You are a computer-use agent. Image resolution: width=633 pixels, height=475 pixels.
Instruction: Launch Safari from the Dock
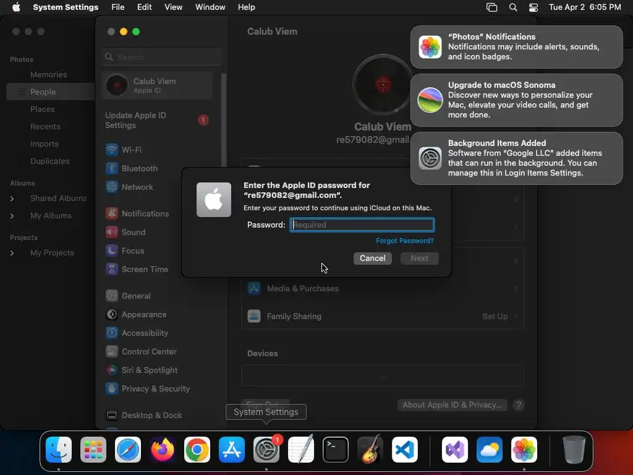point(128,450)
